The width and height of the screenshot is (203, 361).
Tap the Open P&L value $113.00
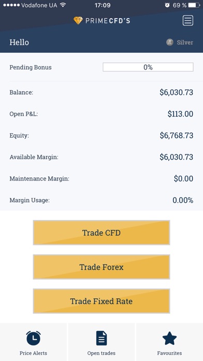click(180, 114)
